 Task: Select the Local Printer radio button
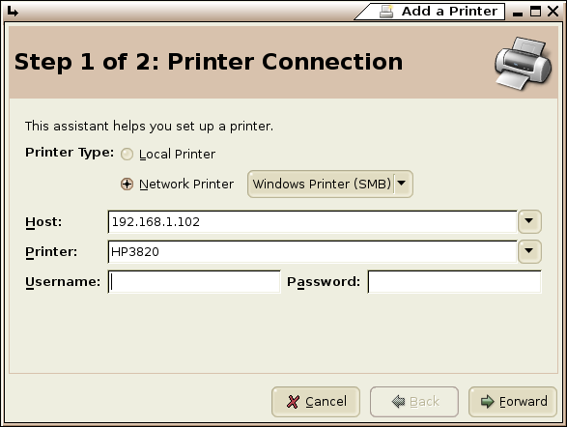point(127,155)
